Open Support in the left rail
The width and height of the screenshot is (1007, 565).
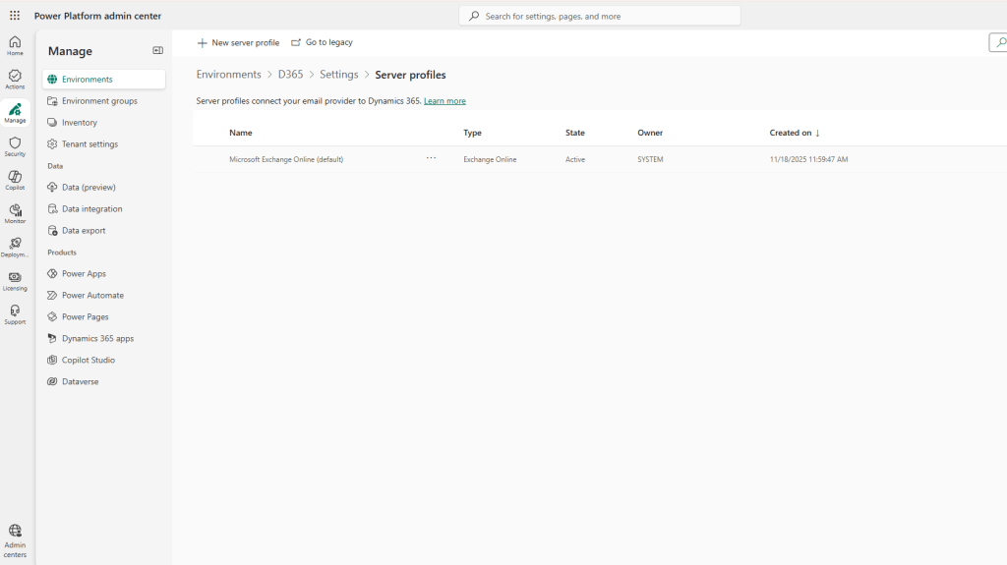click(15, 314)
